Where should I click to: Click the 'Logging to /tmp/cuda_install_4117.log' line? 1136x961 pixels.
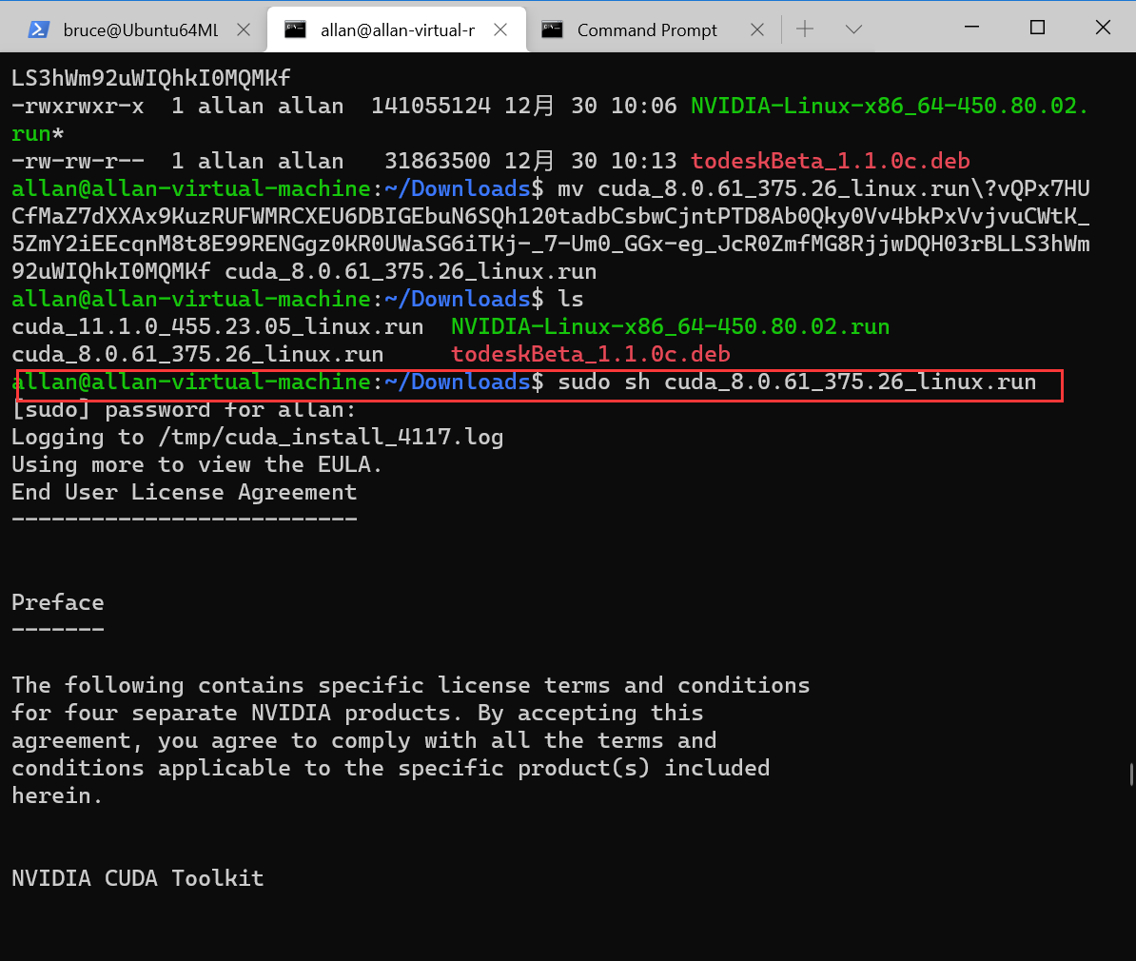click(257, 437)
